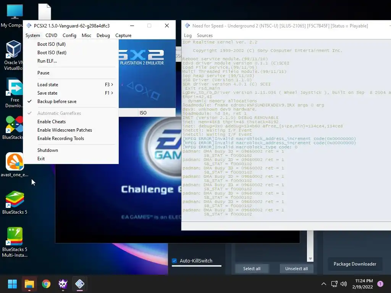Screen dimensions: 391x293
Task: Open the purple monster app in taskbar
Action: pos(63,284)
